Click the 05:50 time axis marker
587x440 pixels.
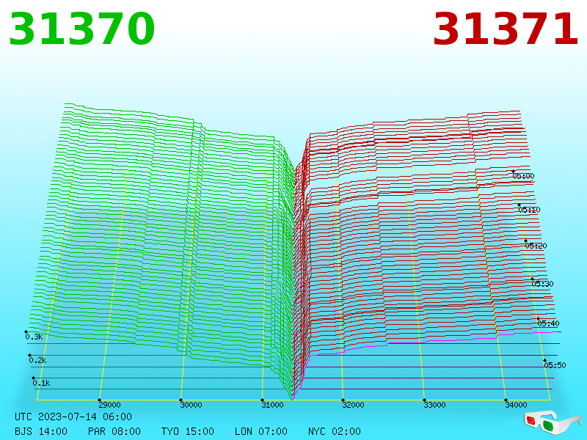pyautogui.click(x=555, y=365)
